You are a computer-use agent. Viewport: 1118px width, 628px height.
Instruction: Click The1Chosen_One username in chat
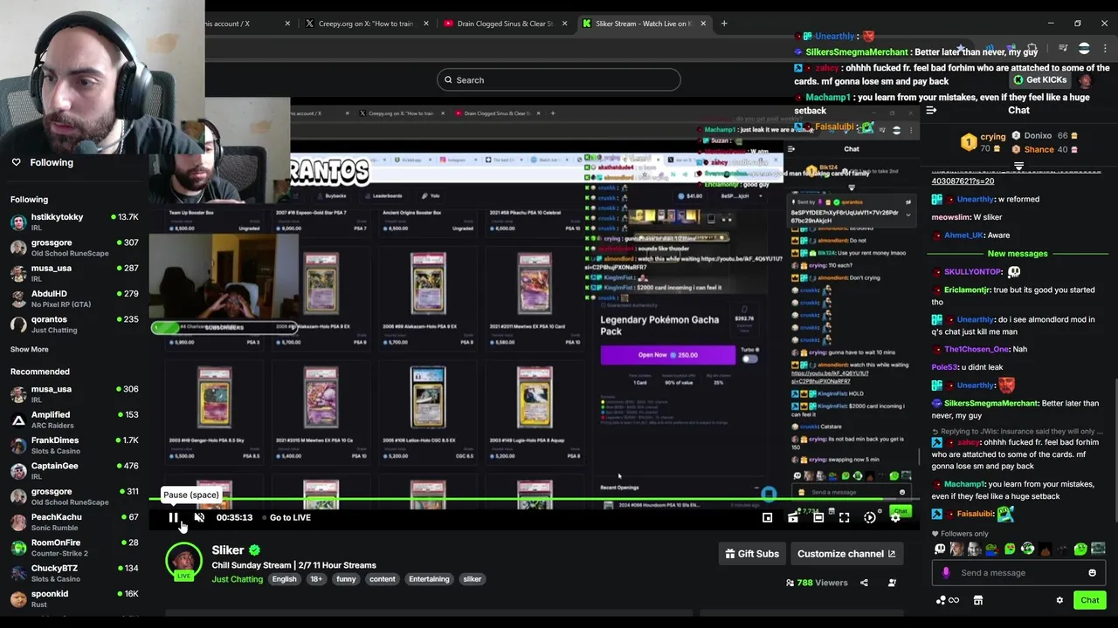point(976,350)
